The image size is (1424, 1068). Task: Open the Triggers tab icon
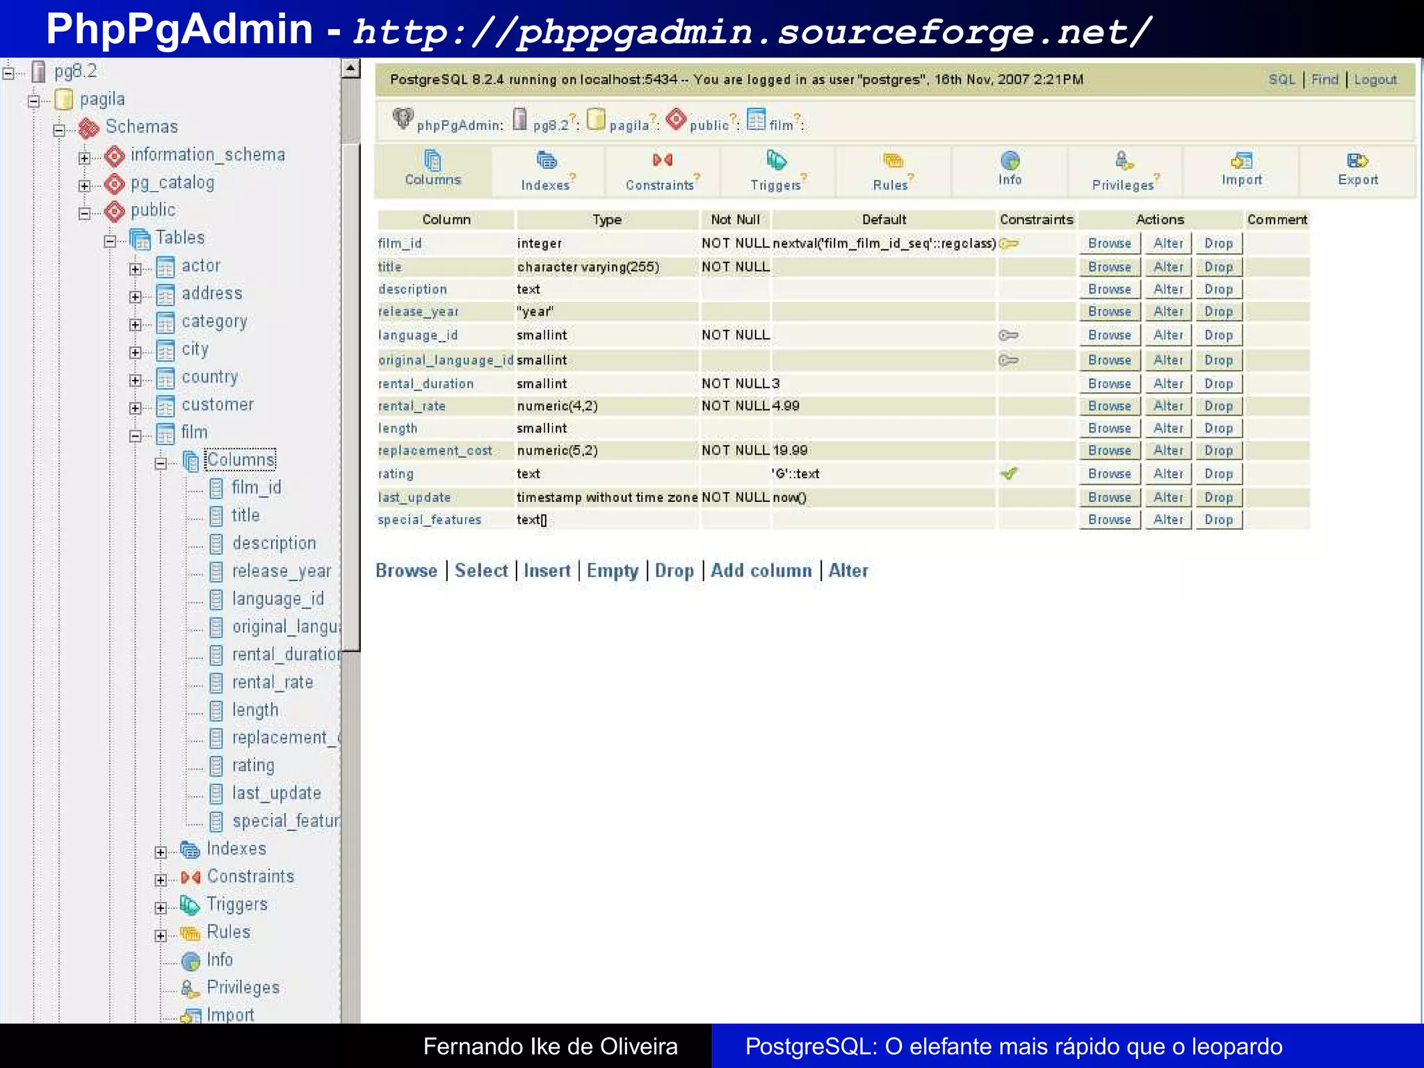[776, 161]
